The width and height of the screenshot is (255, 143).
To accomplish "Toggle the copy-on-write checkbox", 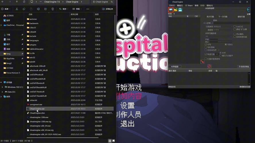I will pos(206,47).
